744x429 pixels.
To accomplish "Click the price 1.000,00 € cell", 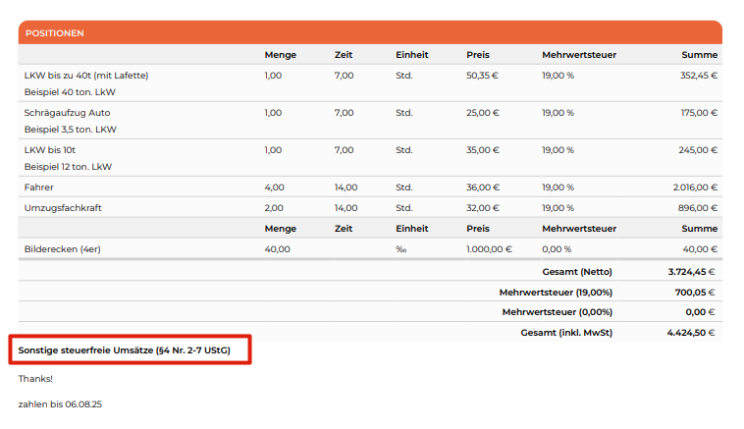I will click(489, 249).
